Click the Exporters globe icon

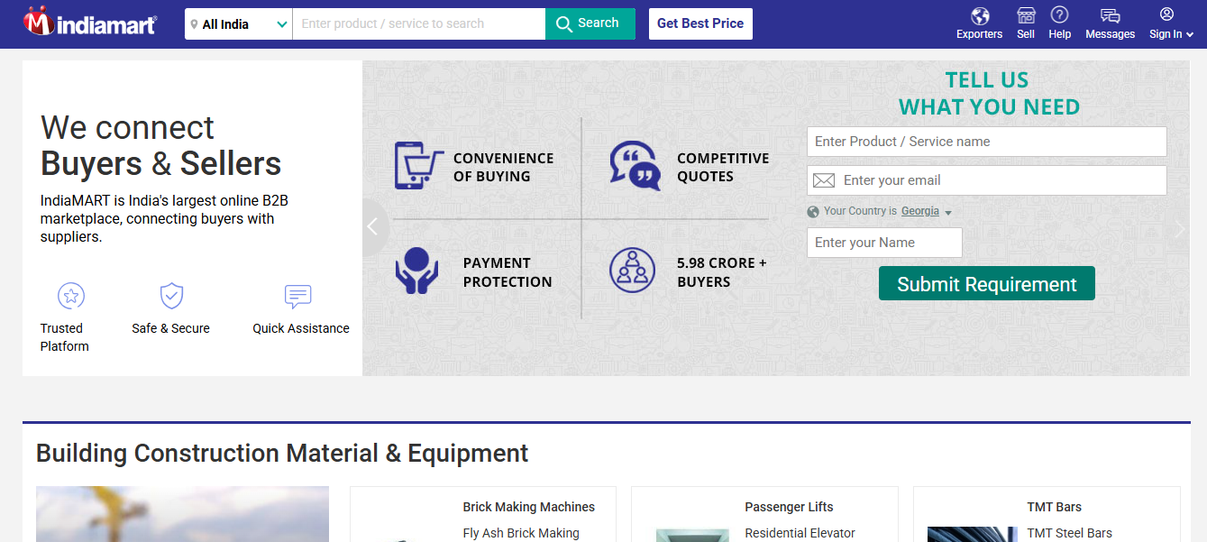pos(979,15)
